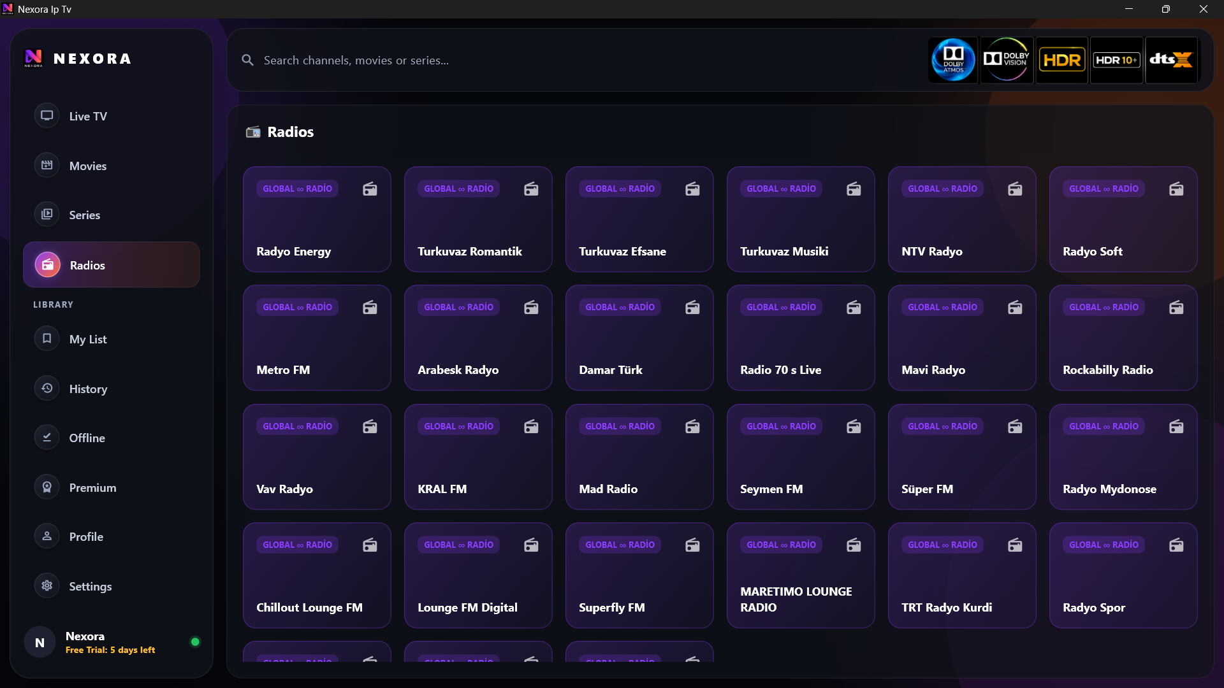Open the Profile person icon
Screen dimensions: 1224x688
click(47, 536)
